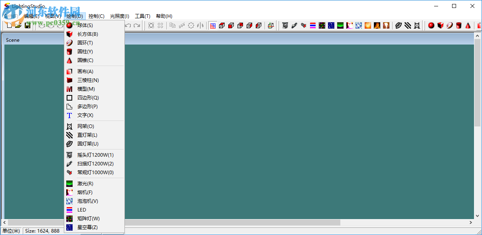
Task: Select the laser effect toolbar icon
Action: point(340,25)
